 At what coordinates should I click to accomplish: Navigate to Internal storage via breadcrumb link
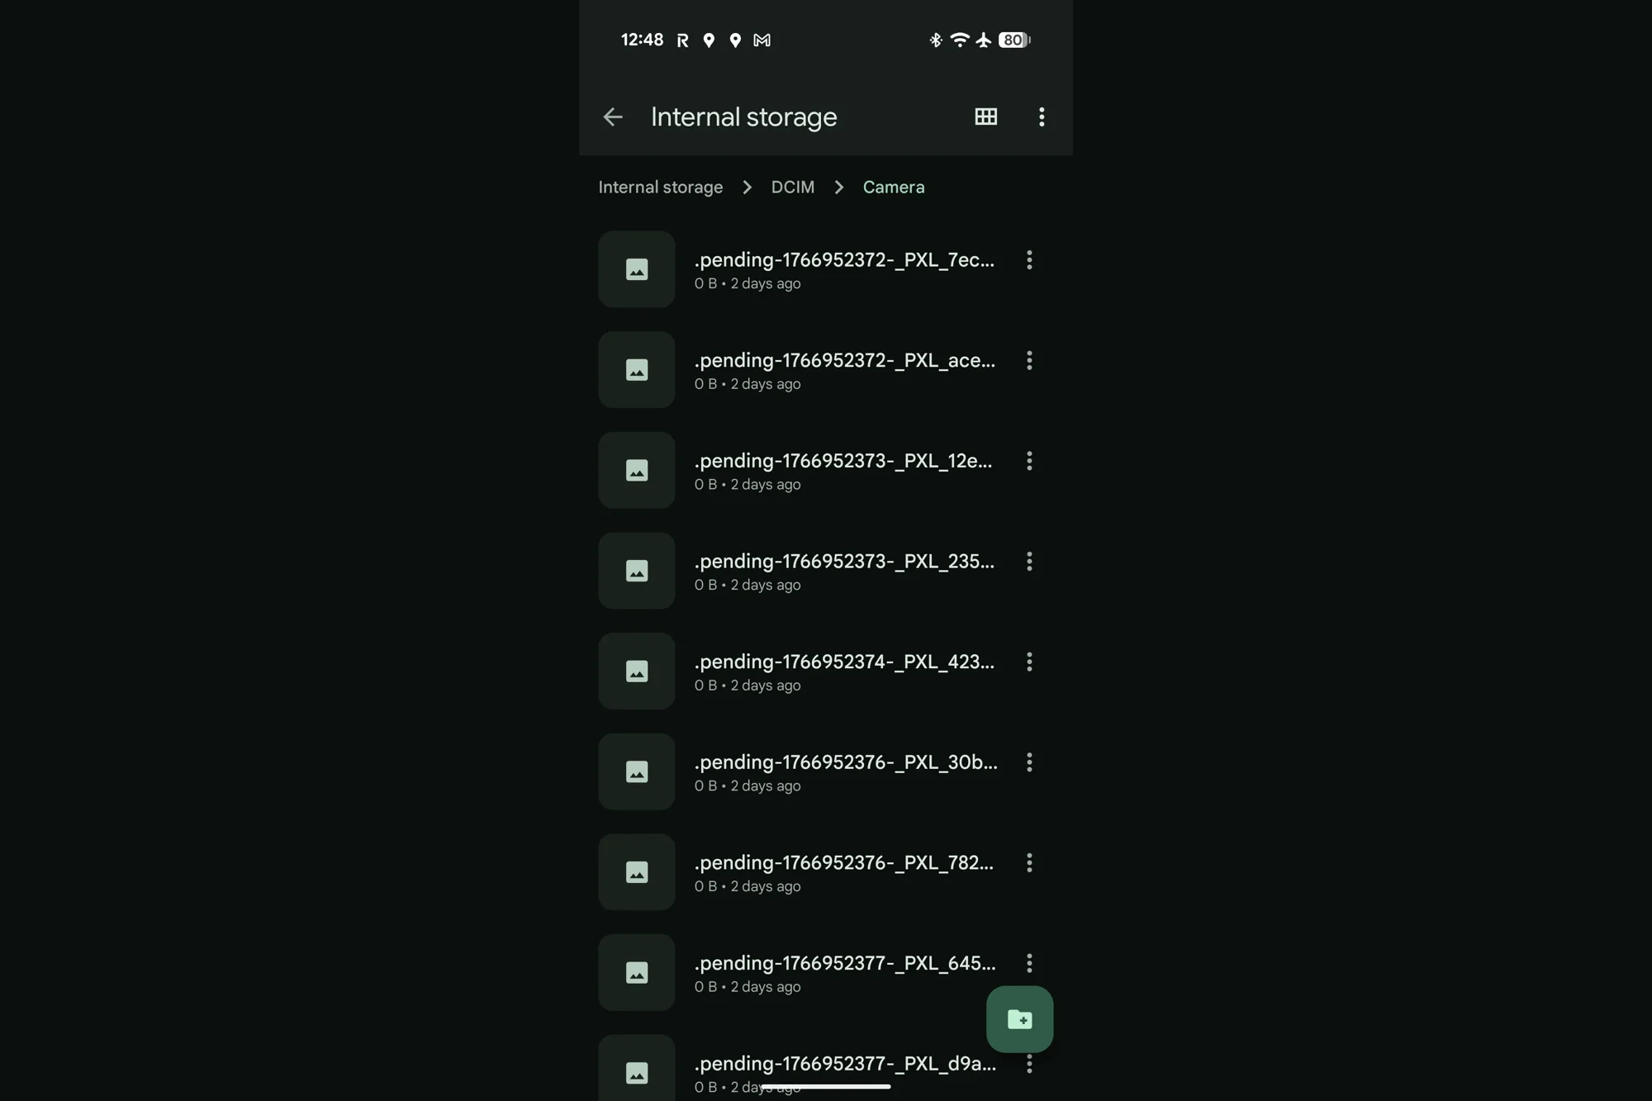click(660, 187)
